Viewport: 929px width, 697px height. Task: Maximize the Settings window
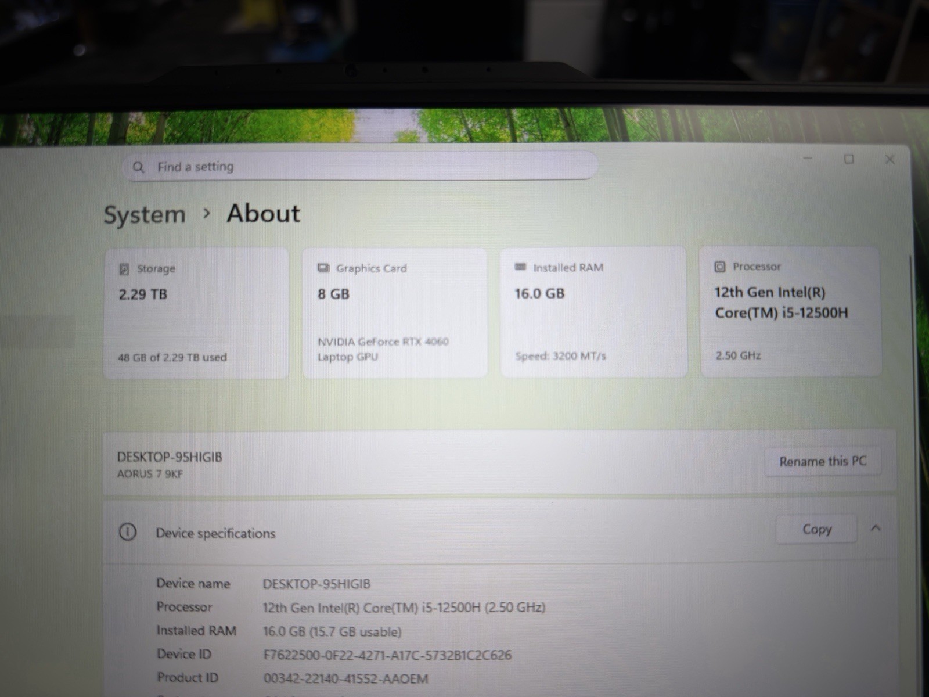(849, 159)
